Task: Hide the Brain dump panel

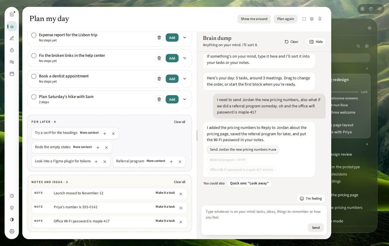Action: [316, 42]
